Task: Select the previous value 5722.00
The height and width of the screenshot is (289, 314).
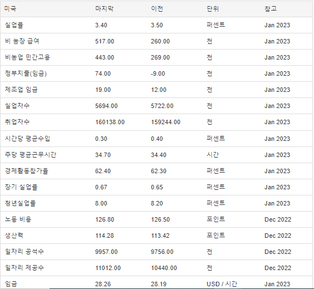Action: click(162, 106)
